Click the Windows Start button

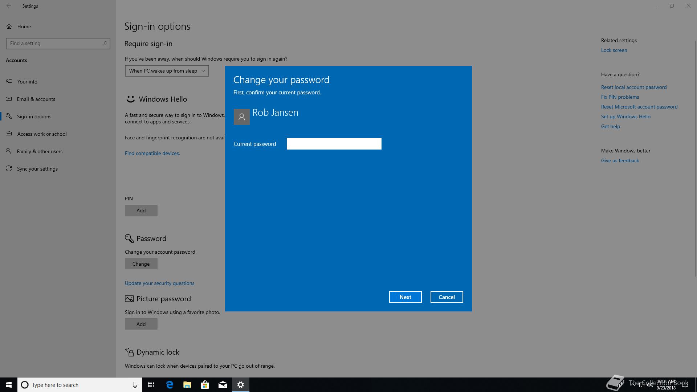tap(9, 385)
